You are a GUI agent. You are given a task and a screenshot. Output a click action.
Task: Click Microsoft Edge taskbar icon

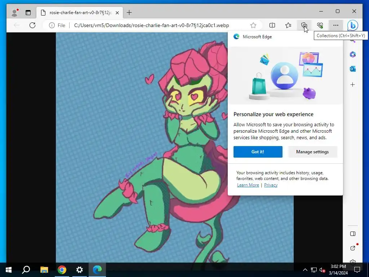pyautogui.click(x=97, y=270)
